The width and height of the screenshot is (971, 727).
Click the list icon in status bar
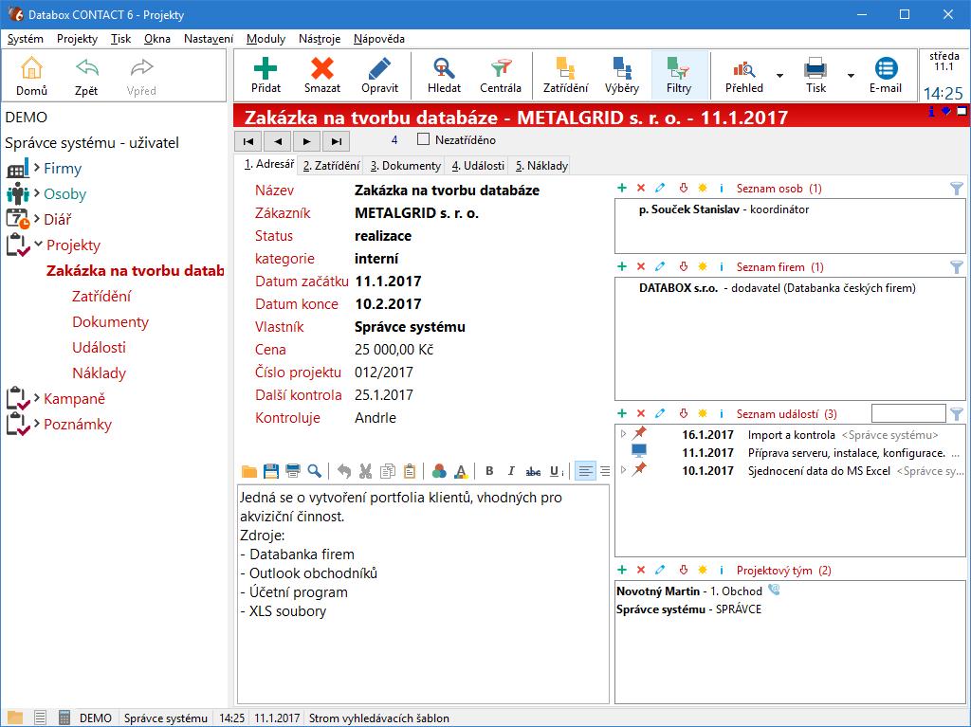pyautogui.click(x=40, y=718)
